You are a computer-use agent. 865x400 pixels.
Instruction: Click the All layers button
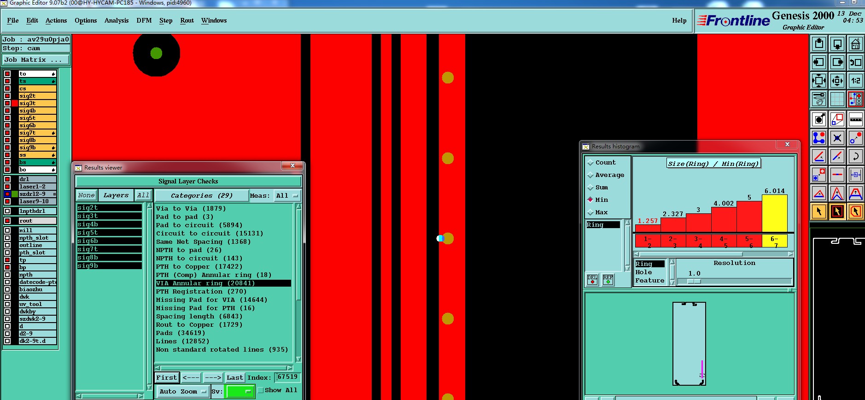[x=143, y=195]
